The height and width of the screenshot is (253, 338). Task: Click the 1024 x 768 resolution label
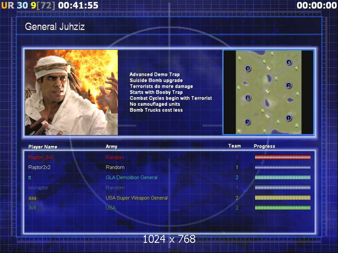tap(169, 239)
